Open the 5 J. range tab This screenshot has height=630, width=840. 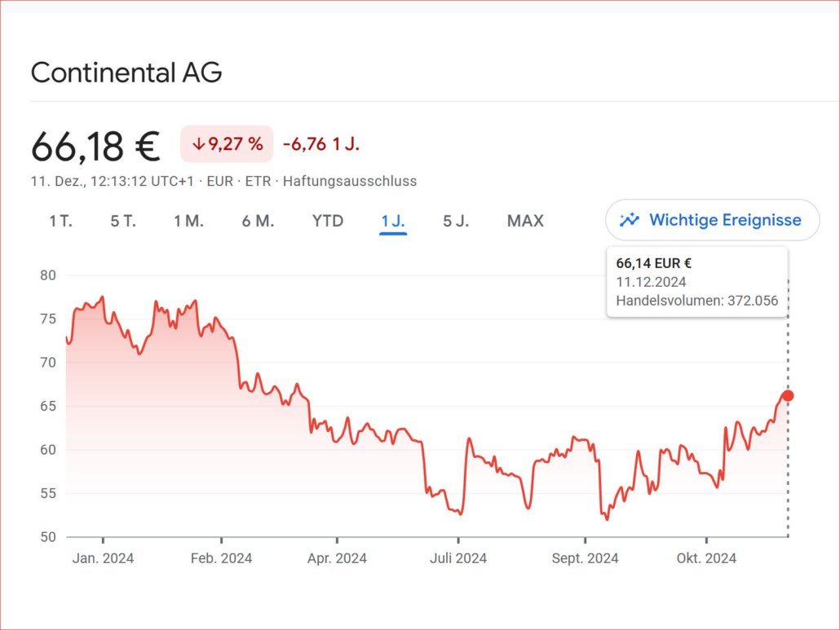tap(456, 221)
